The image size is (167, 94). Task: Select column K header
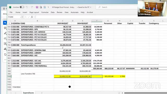click(x=154, y=21)
